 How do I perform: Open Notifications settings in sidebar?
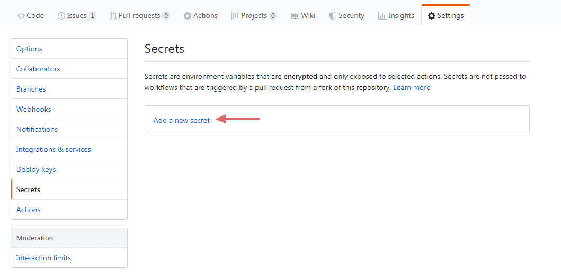[x=37, y=129]
